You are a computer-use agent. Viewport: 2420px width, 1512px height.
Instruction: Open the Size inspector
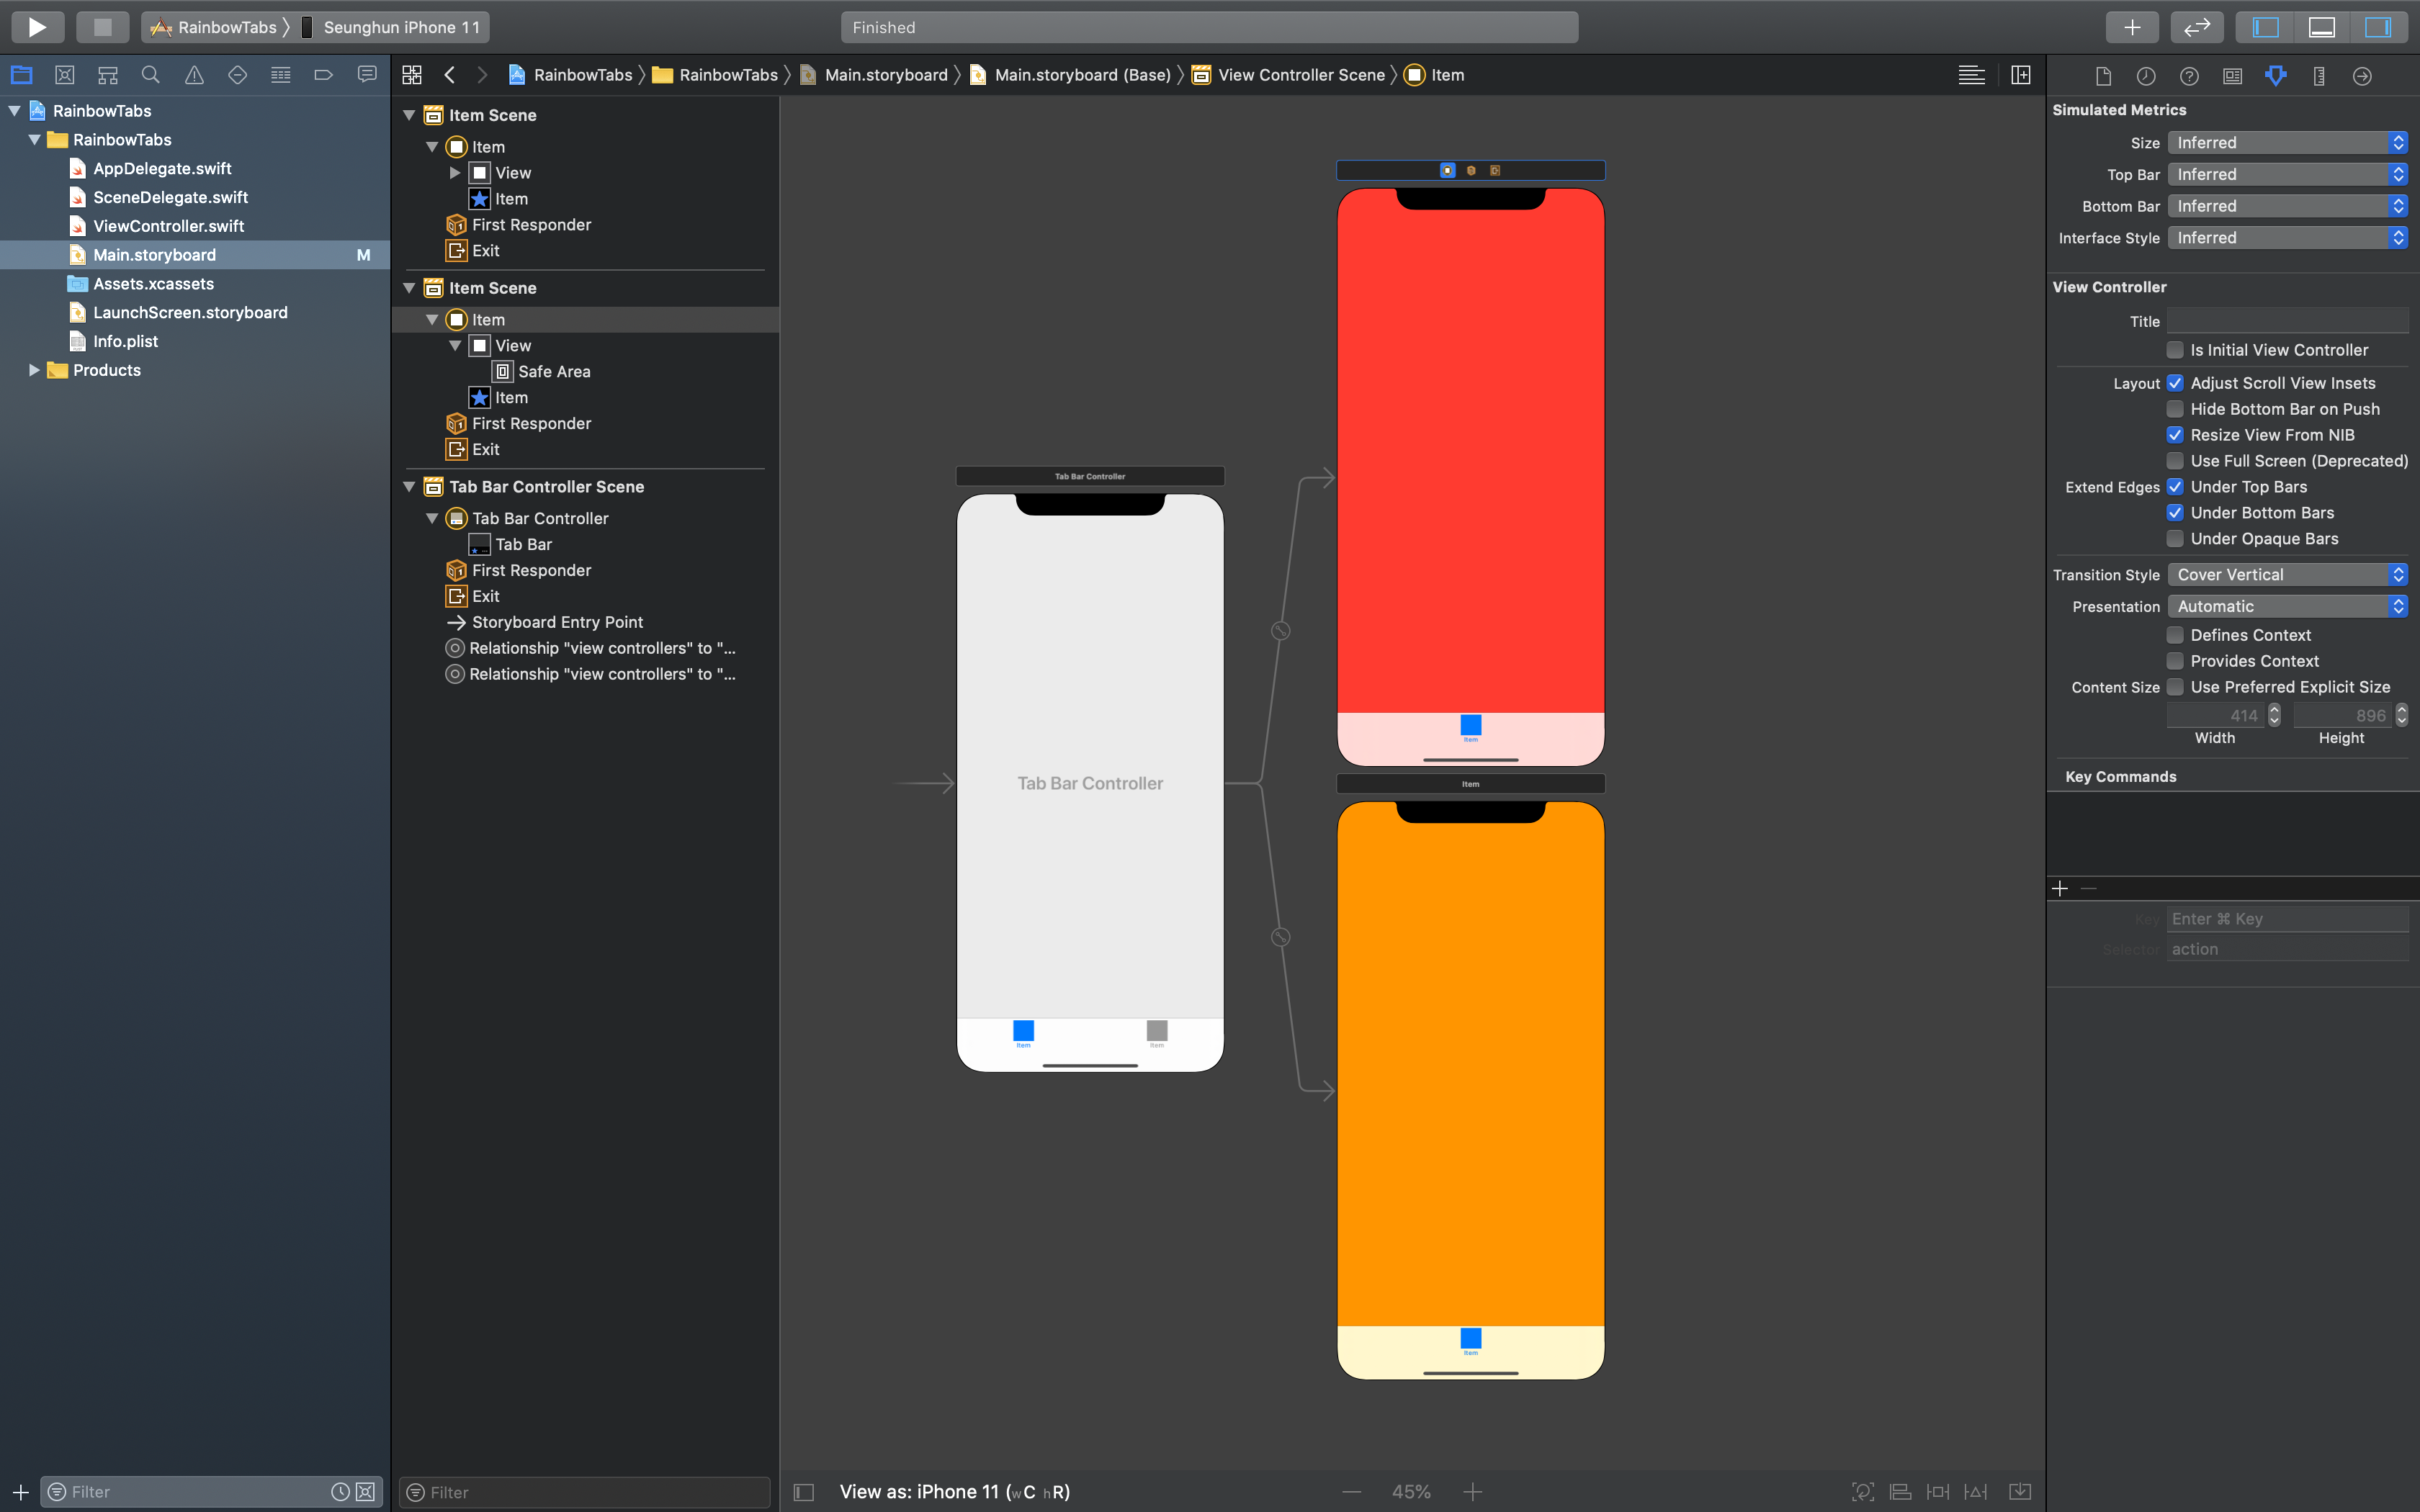2319,76
